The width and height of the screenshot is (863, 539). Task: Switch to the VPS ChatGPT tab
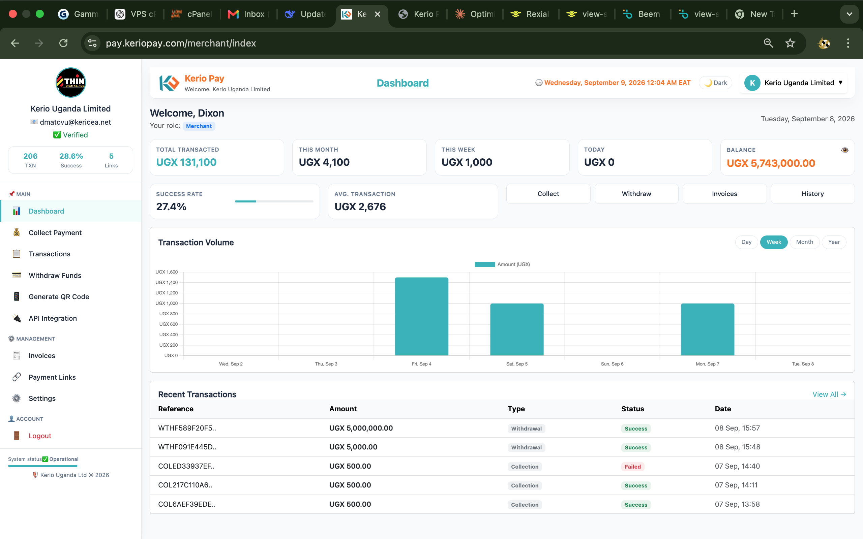pos(136,14)
